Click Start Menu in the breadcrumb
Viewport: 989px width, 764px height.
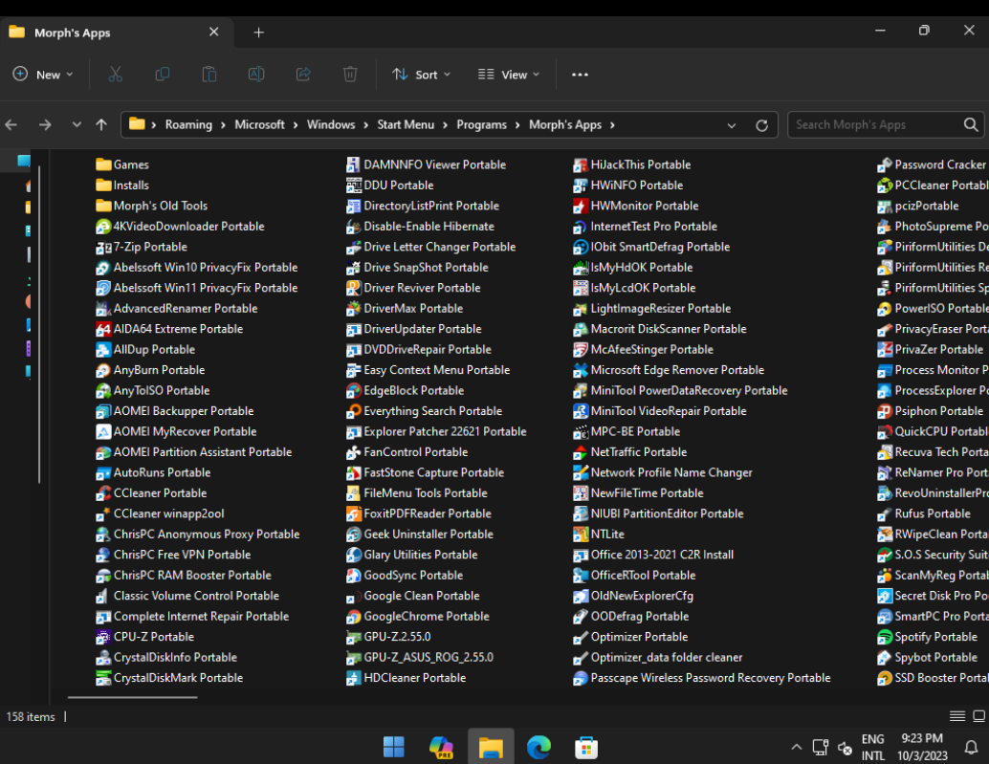406,125
